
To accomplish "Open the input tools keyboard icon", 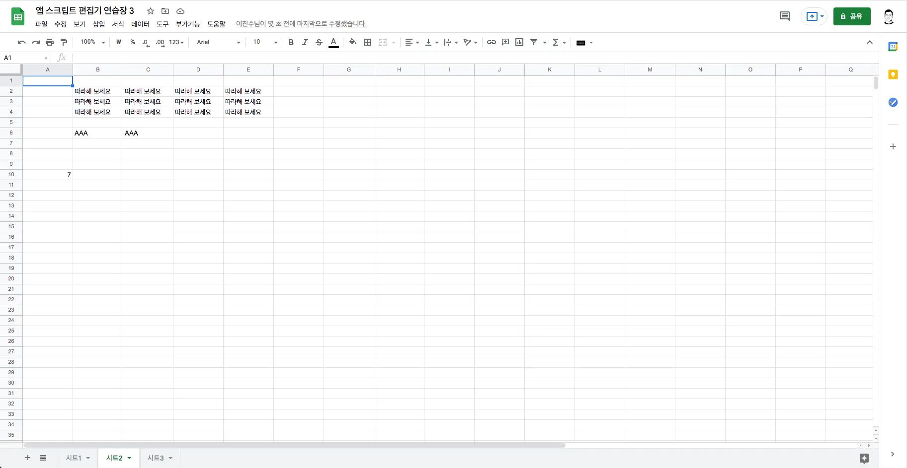I will [x=580, y=43].
